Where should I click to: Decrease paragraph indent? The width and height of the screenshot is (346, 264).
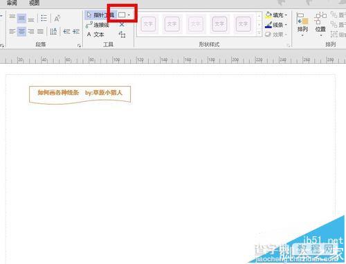[x=66, y=31]
